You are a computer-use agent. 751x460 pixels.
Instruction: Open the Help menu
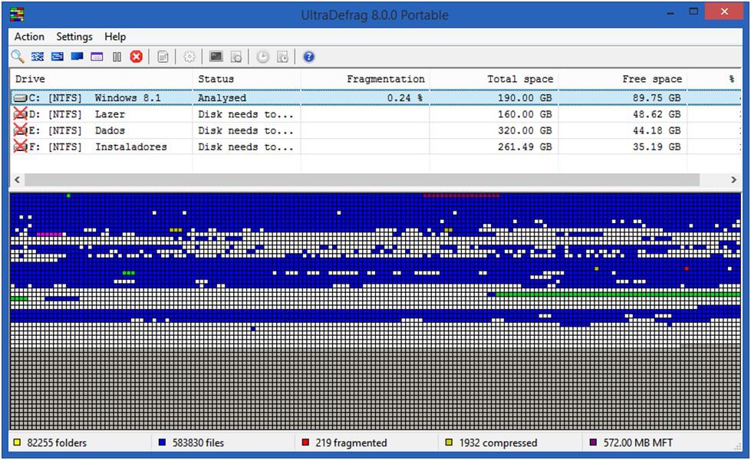115,37
